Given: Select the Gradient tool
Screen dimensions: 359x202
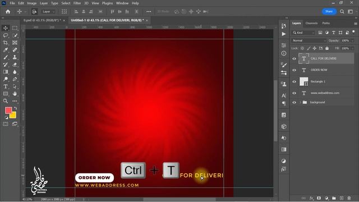Looking at the screenshot, I should [x=6, y=72].
